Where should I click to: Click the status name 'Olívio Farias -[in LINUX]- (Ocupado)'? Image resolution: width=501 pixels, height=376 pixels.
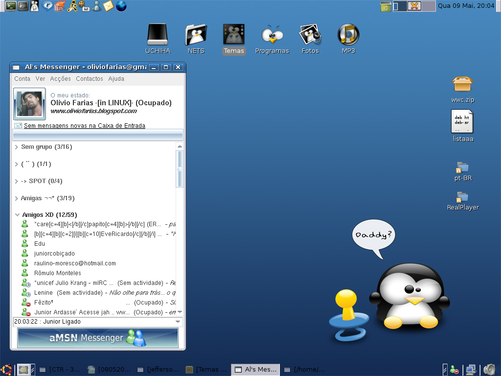pos(111,103)
